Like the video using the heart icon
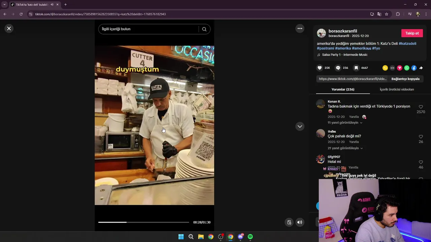 click(320, 68)
